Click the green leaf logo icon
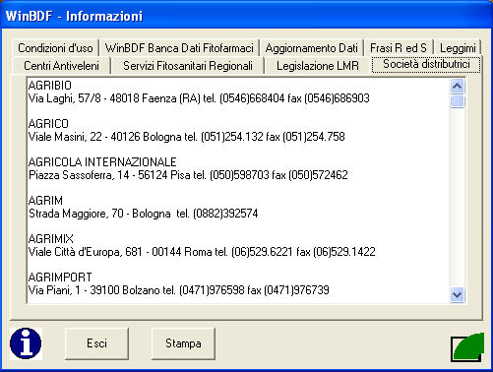This screenshot has width=493, height=372. tap(467, 347)
